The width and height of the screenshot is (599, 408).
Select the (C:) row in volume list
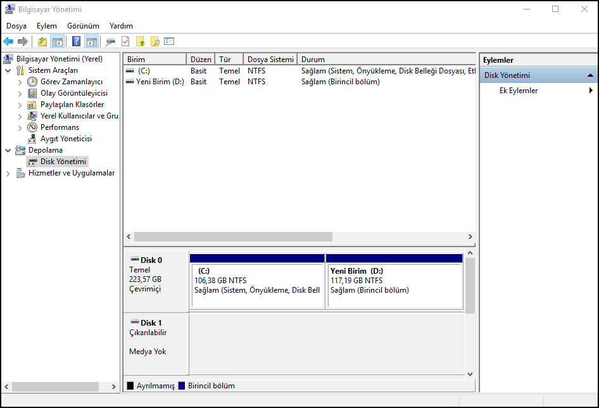tap(300, 71)
